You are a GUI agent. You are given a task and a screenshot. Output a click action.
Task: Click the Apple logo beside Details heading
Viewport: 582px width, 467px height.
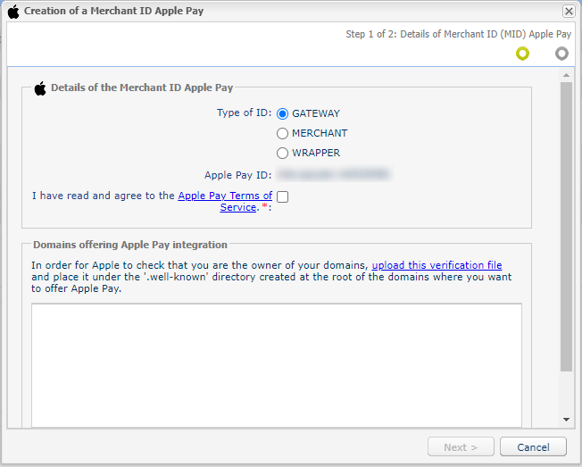[x=40, y=88]
